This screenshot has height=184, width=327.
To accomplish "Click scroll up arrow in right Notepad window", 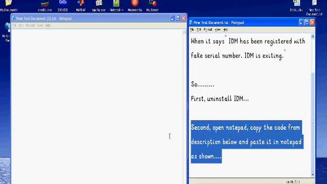I will 313,37.
